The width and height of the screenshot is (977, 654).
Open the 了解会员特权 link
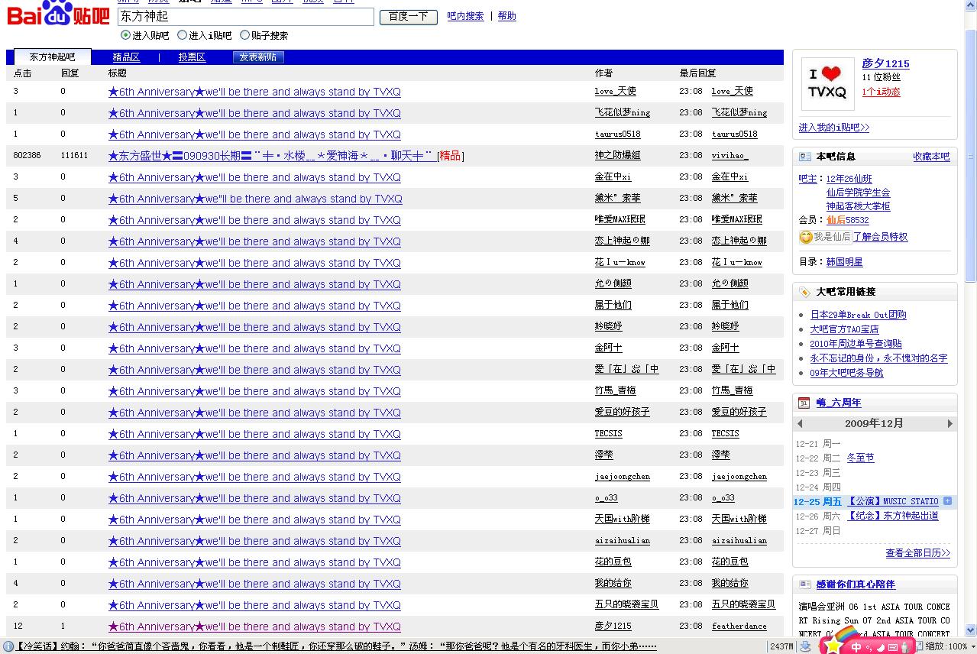[880, 237]
